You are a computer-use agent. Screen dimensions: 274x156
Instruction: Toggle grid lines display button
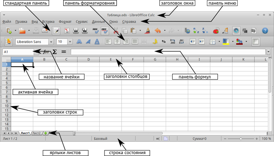pos(255,42)
